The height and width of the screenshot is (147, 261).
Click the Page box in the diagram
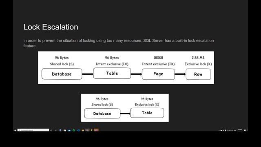158,74
